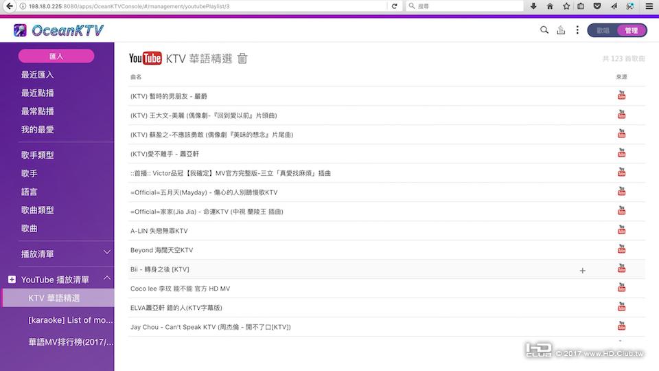Open 歌曲類型 in the sidebar
Screen dimensions: 659x371
point(37,210)
